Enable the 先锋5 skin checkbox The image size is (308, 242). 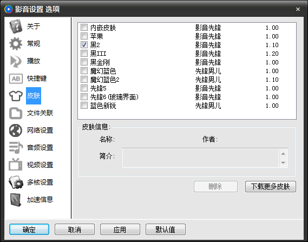[84, 88]
